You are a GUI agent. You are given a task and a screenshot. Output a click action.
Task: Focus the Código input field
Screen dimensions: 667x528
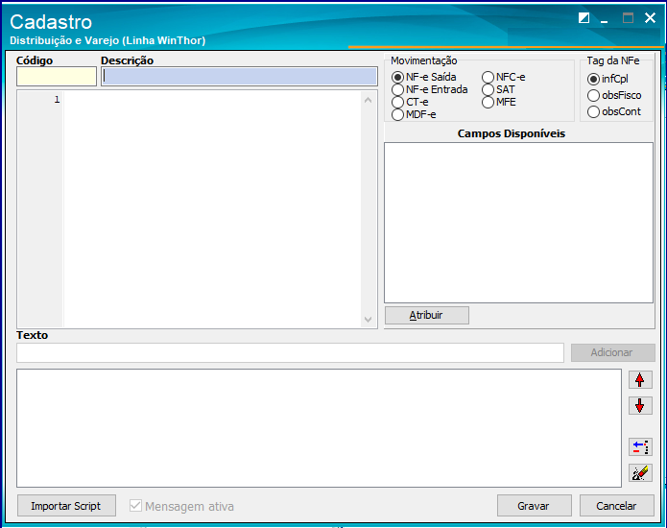coord(57,77)
